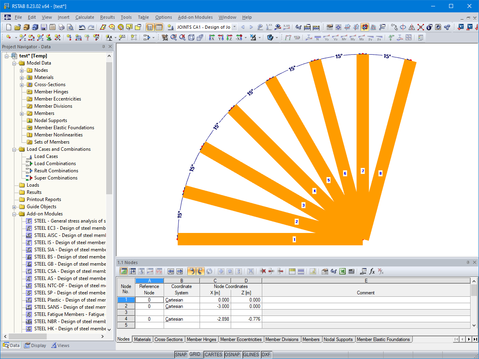Viewport: 479px width, 359px height.
Task: Click the fx formula icon in table toolbar
Action: pos(372,271)
